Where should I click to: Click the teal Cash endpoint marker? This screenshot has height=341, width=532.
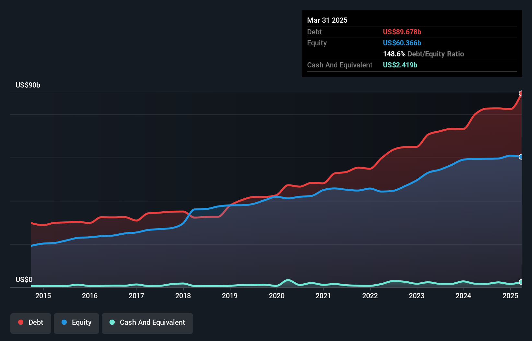521,282
